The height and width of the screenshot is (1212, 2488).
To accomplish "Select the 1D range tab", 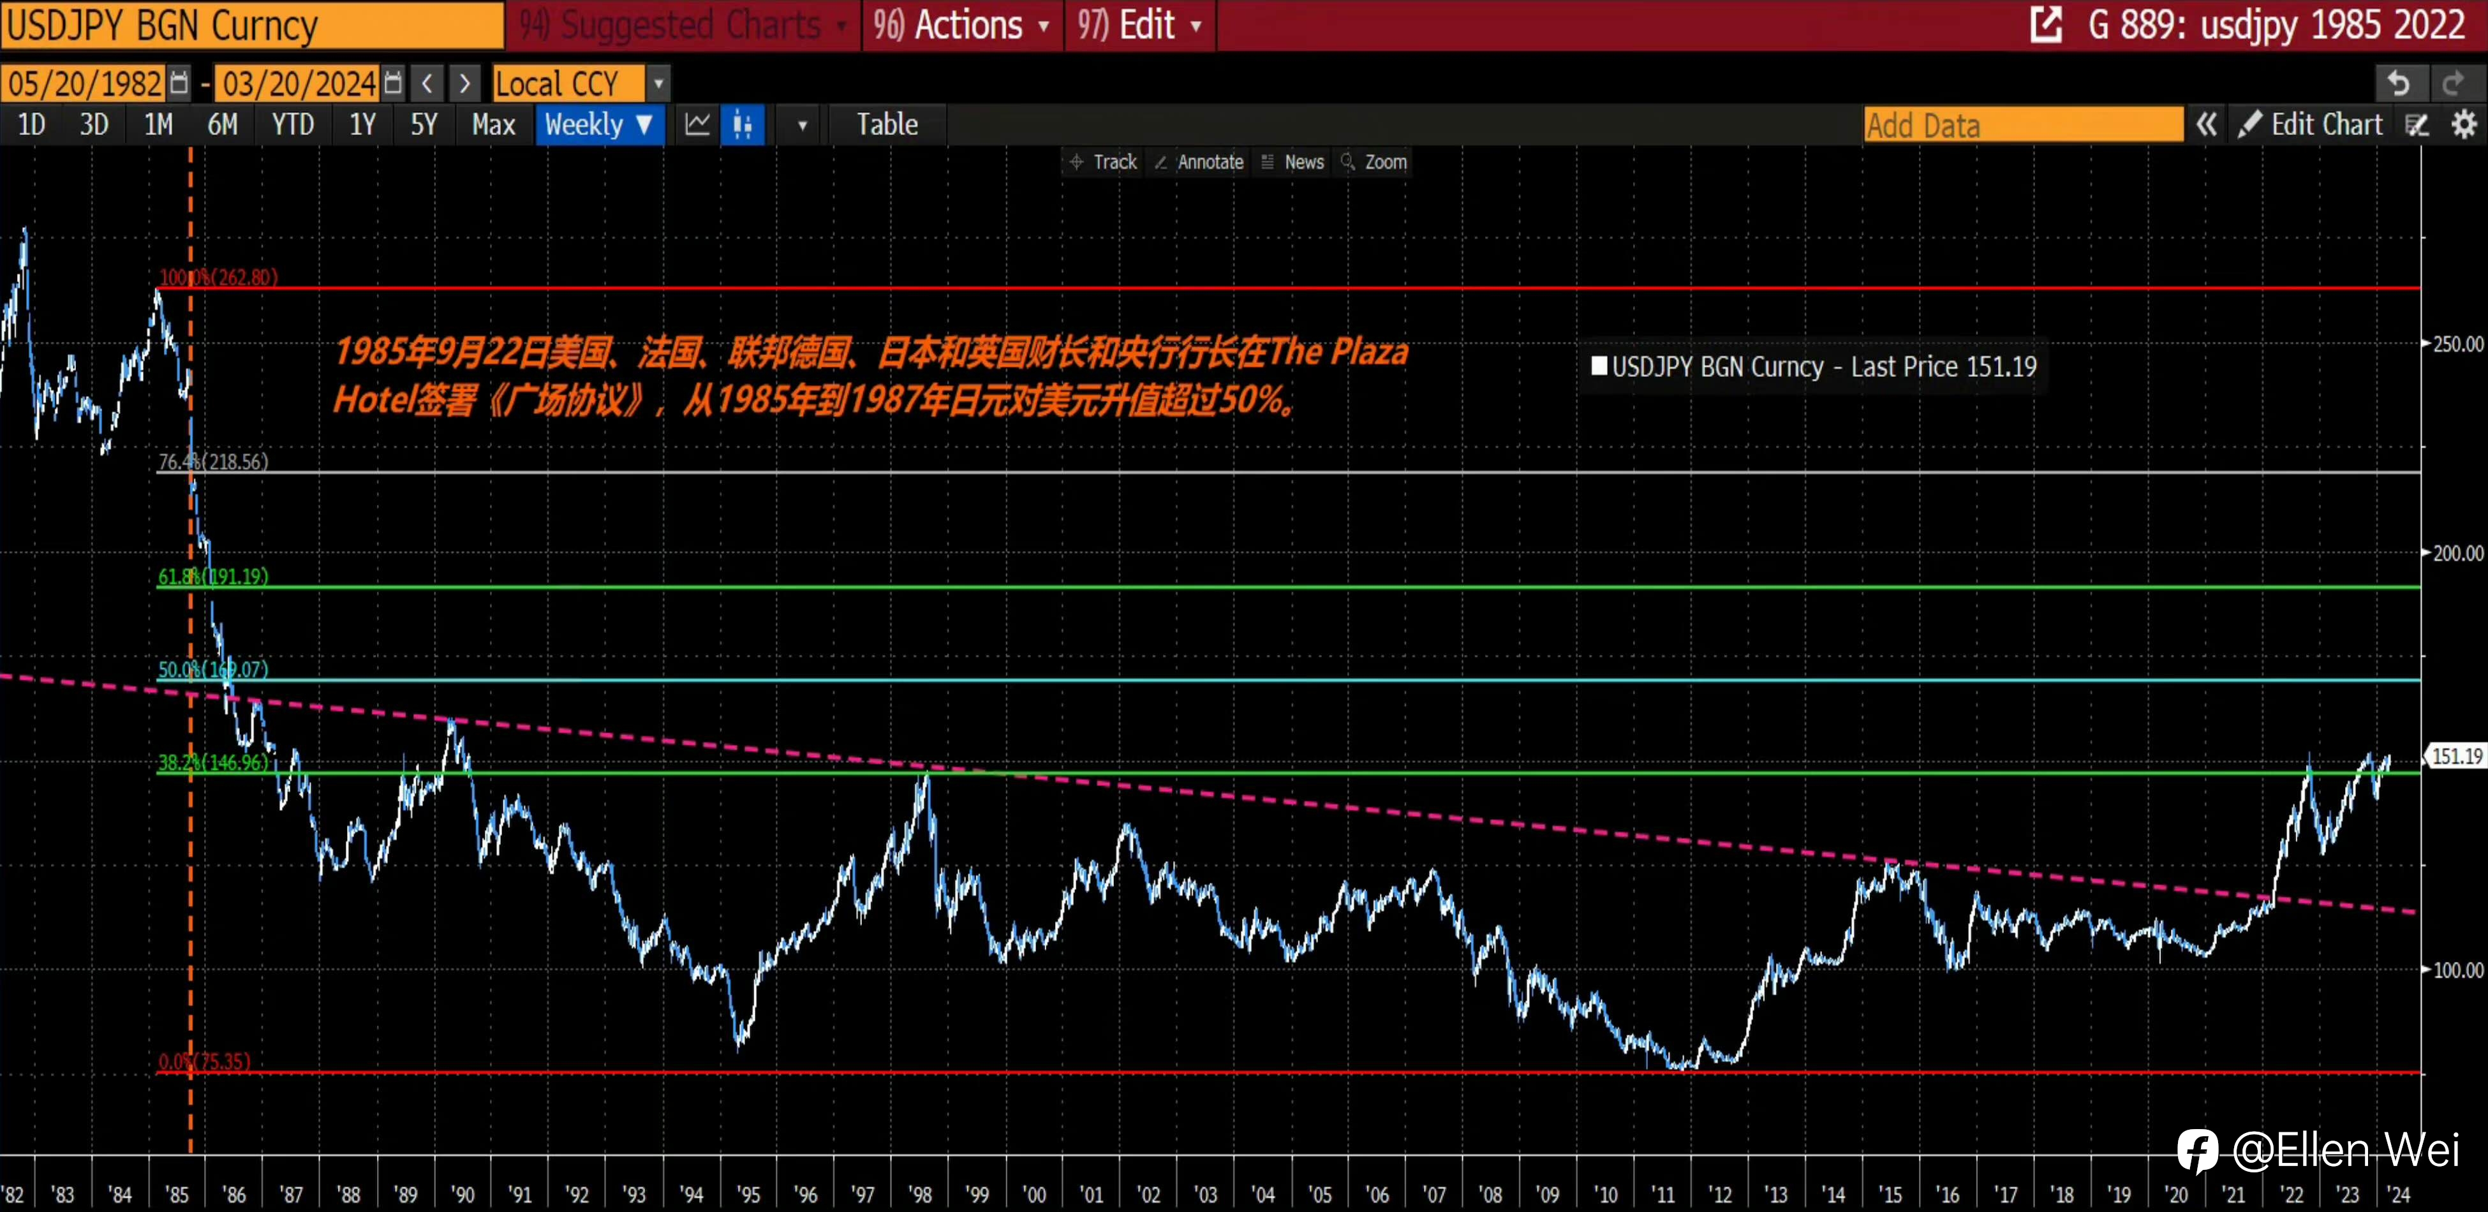I will [32, 124].
